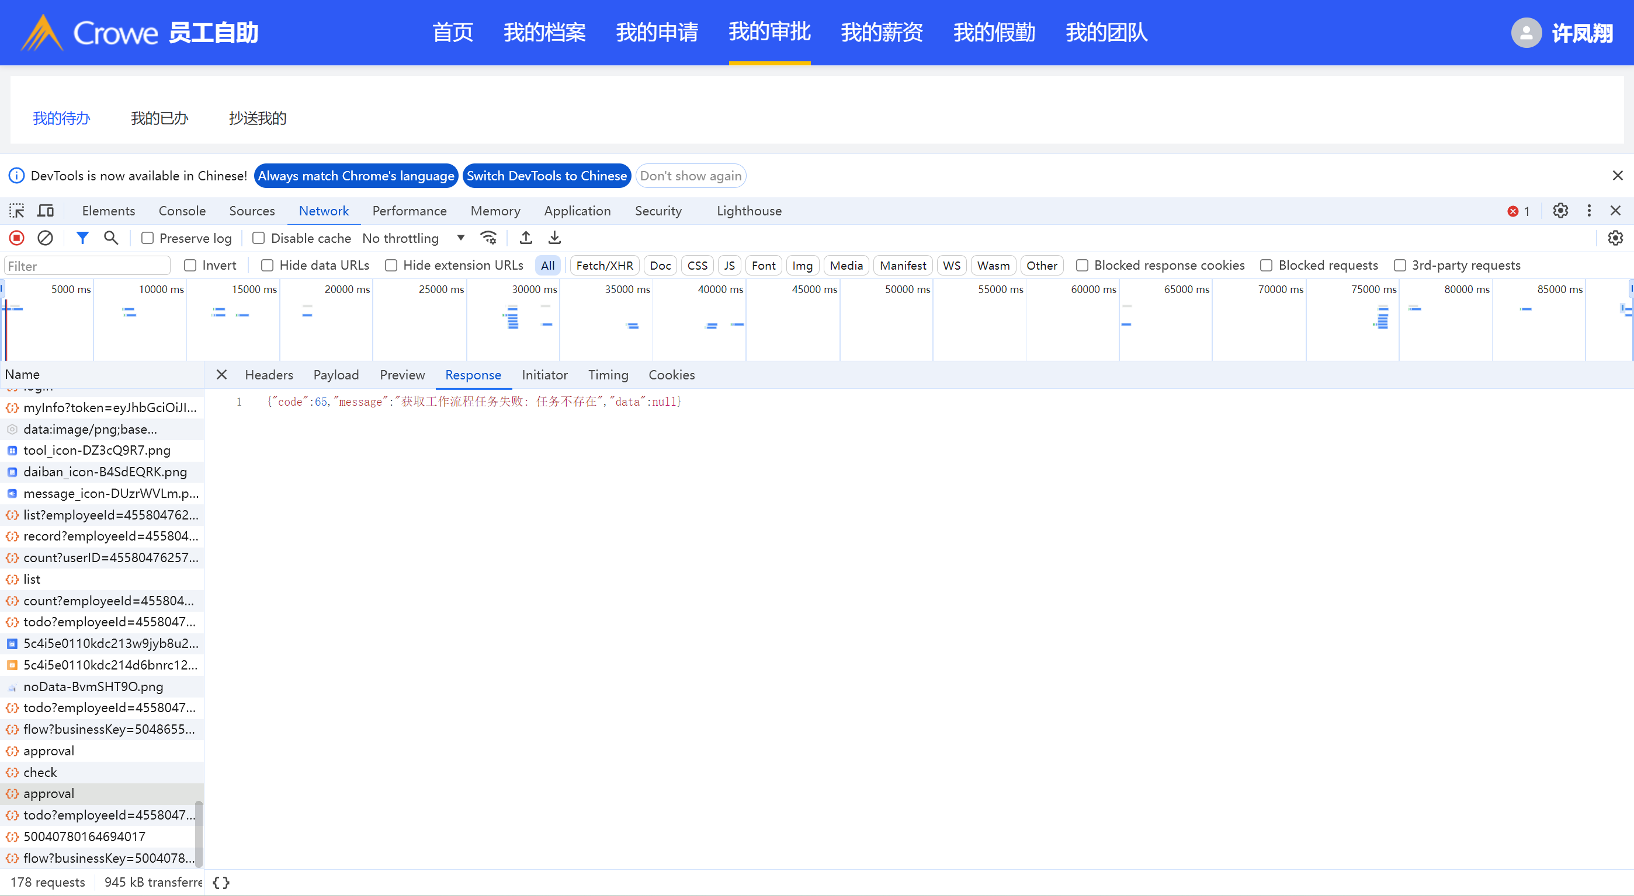Click the pretty-print format braces button
This screenshot has width=1634, height=896.
point(221,883)
